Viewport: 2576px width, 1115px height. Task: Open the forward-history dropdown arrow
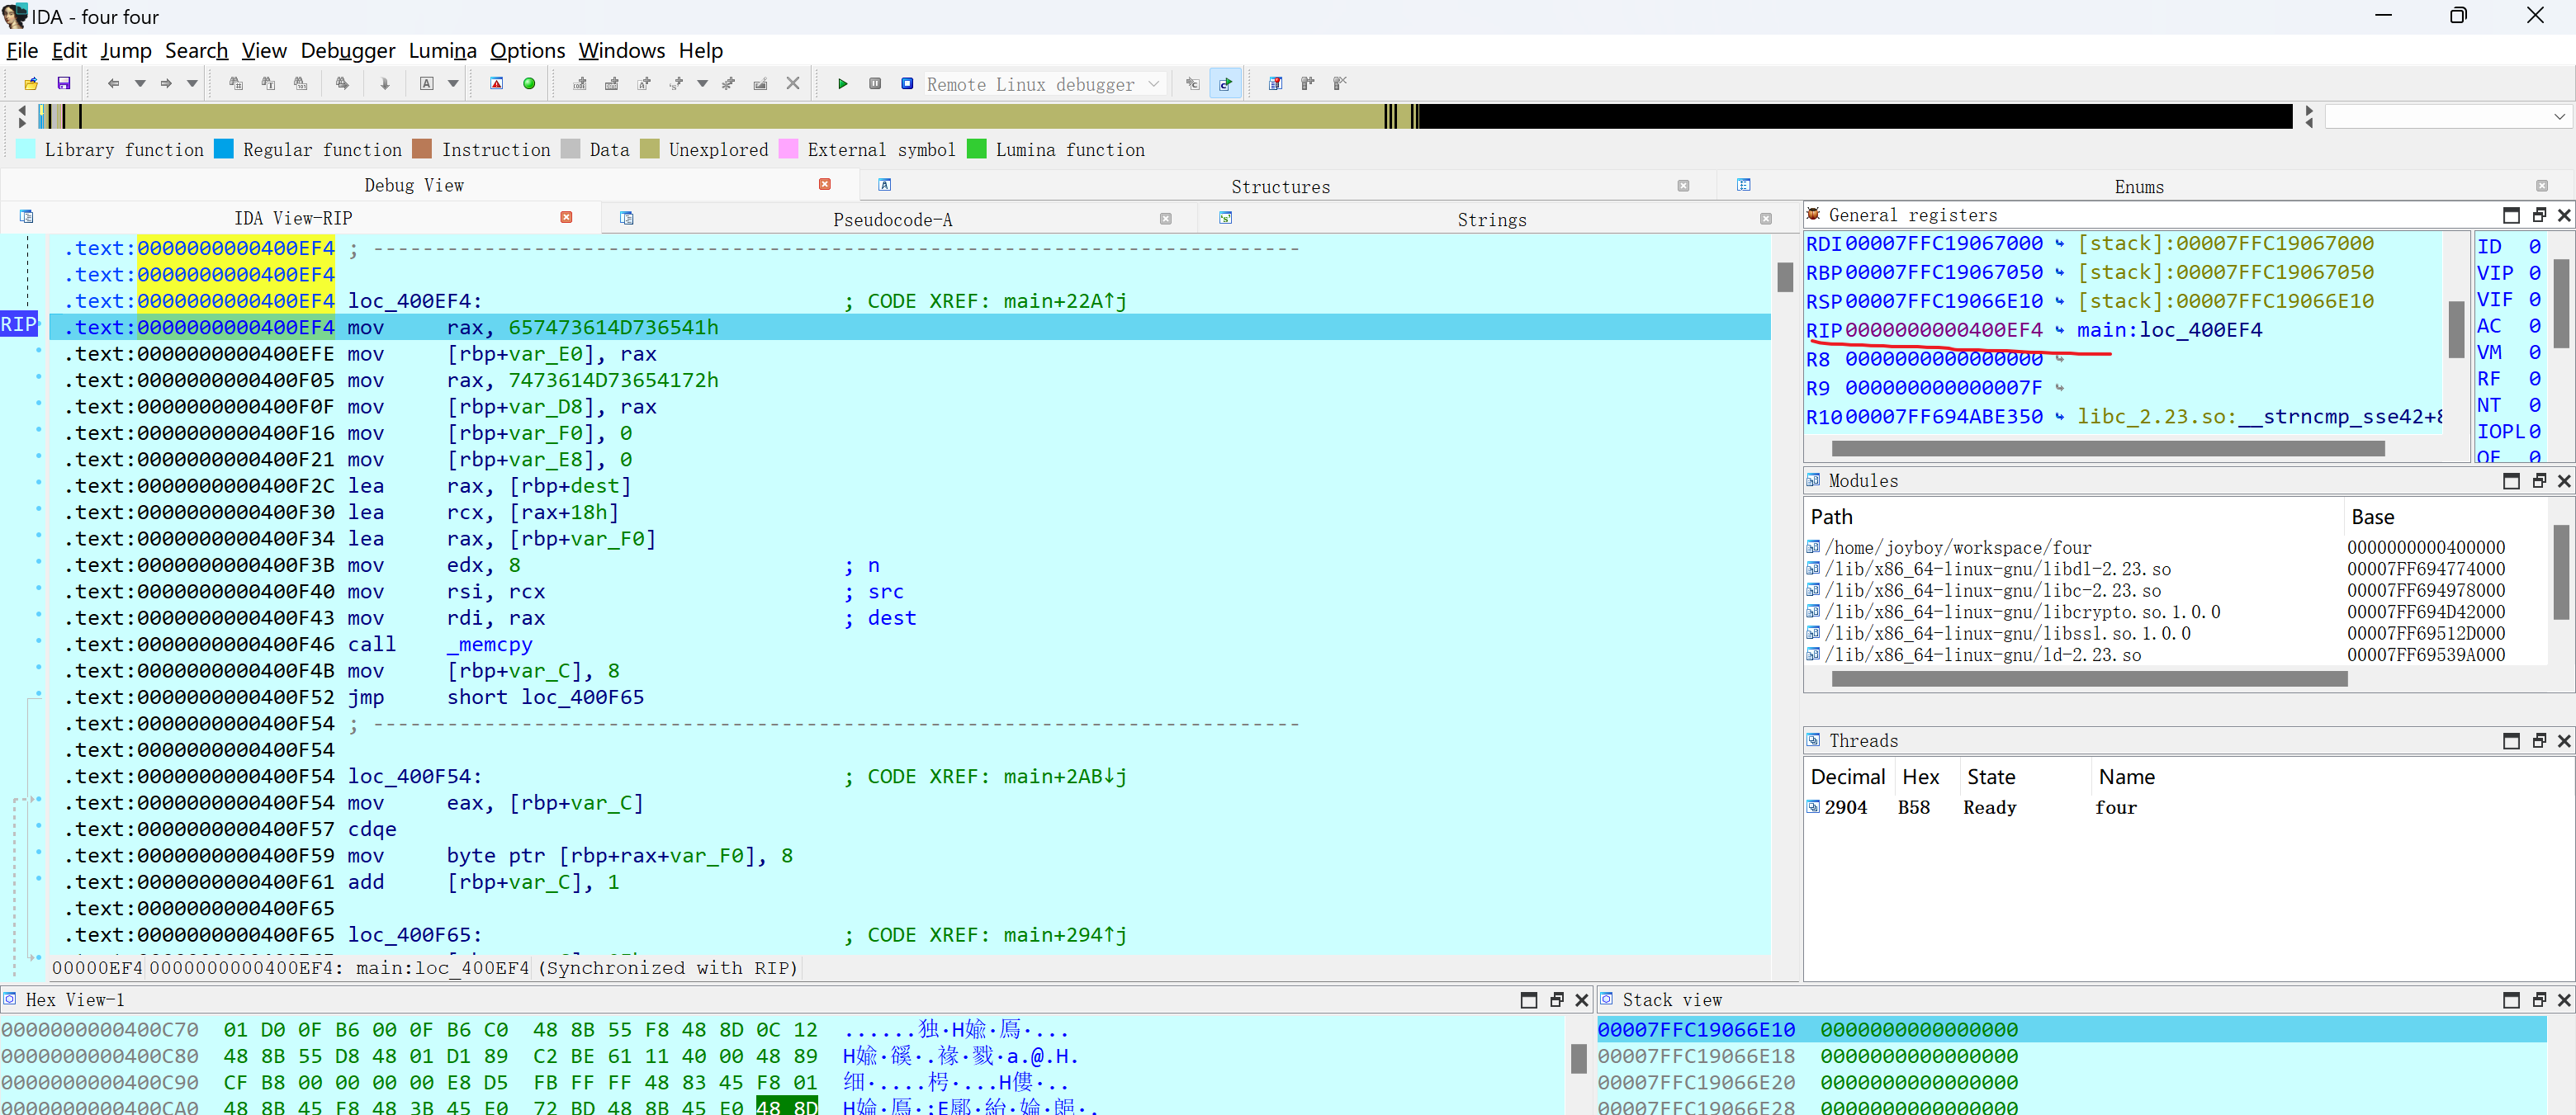point(192,84)
